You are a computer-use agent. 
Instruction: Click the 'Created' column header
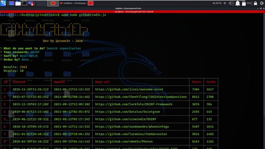point(19,82)
